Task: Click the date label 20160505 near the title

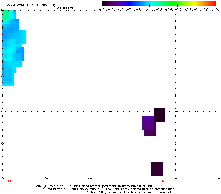Action: click(65, 8)
